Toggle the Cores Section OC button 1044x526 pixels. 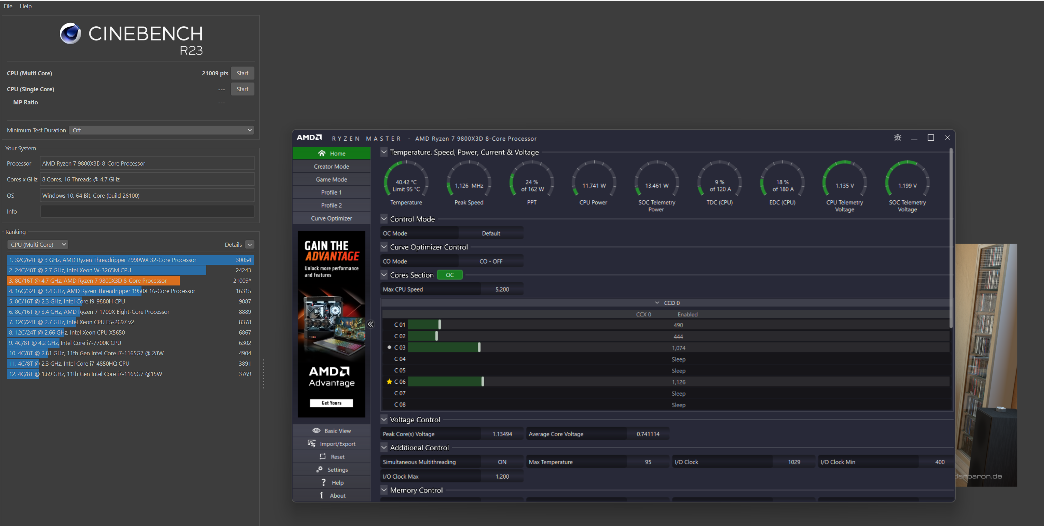pos(449,275)
